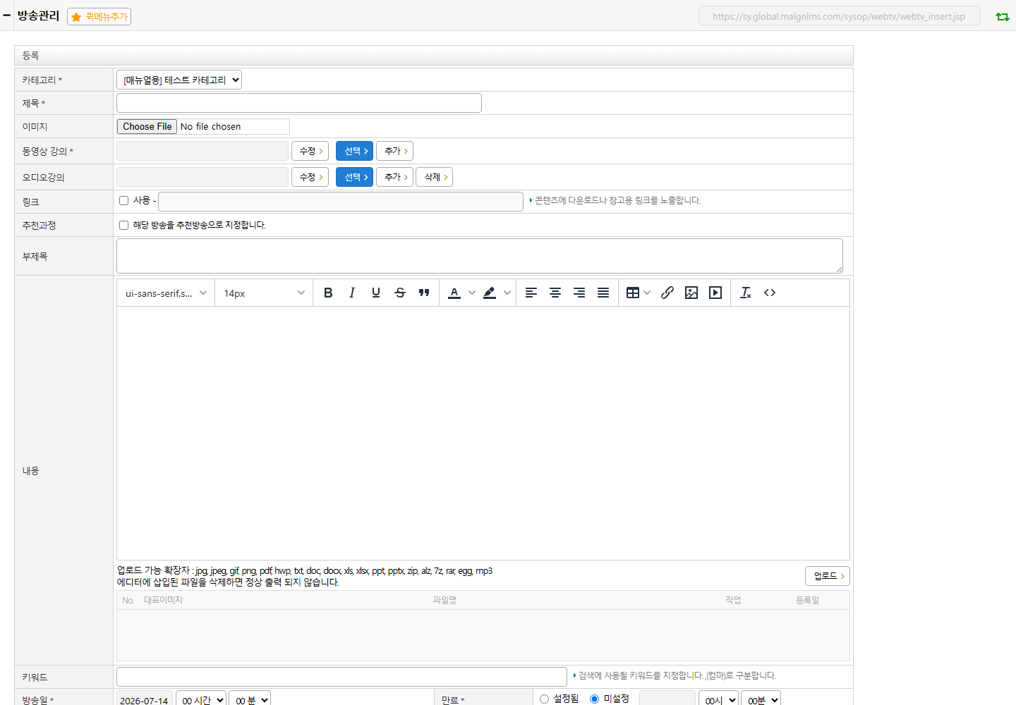
Task: Expand the highlight color dropdown arrow
Action: (x=507, y=293)
